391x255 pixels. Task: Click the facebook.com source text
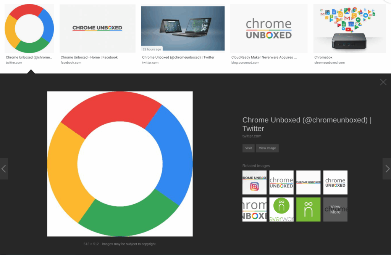pyautogui.click(x=71, y=63)
